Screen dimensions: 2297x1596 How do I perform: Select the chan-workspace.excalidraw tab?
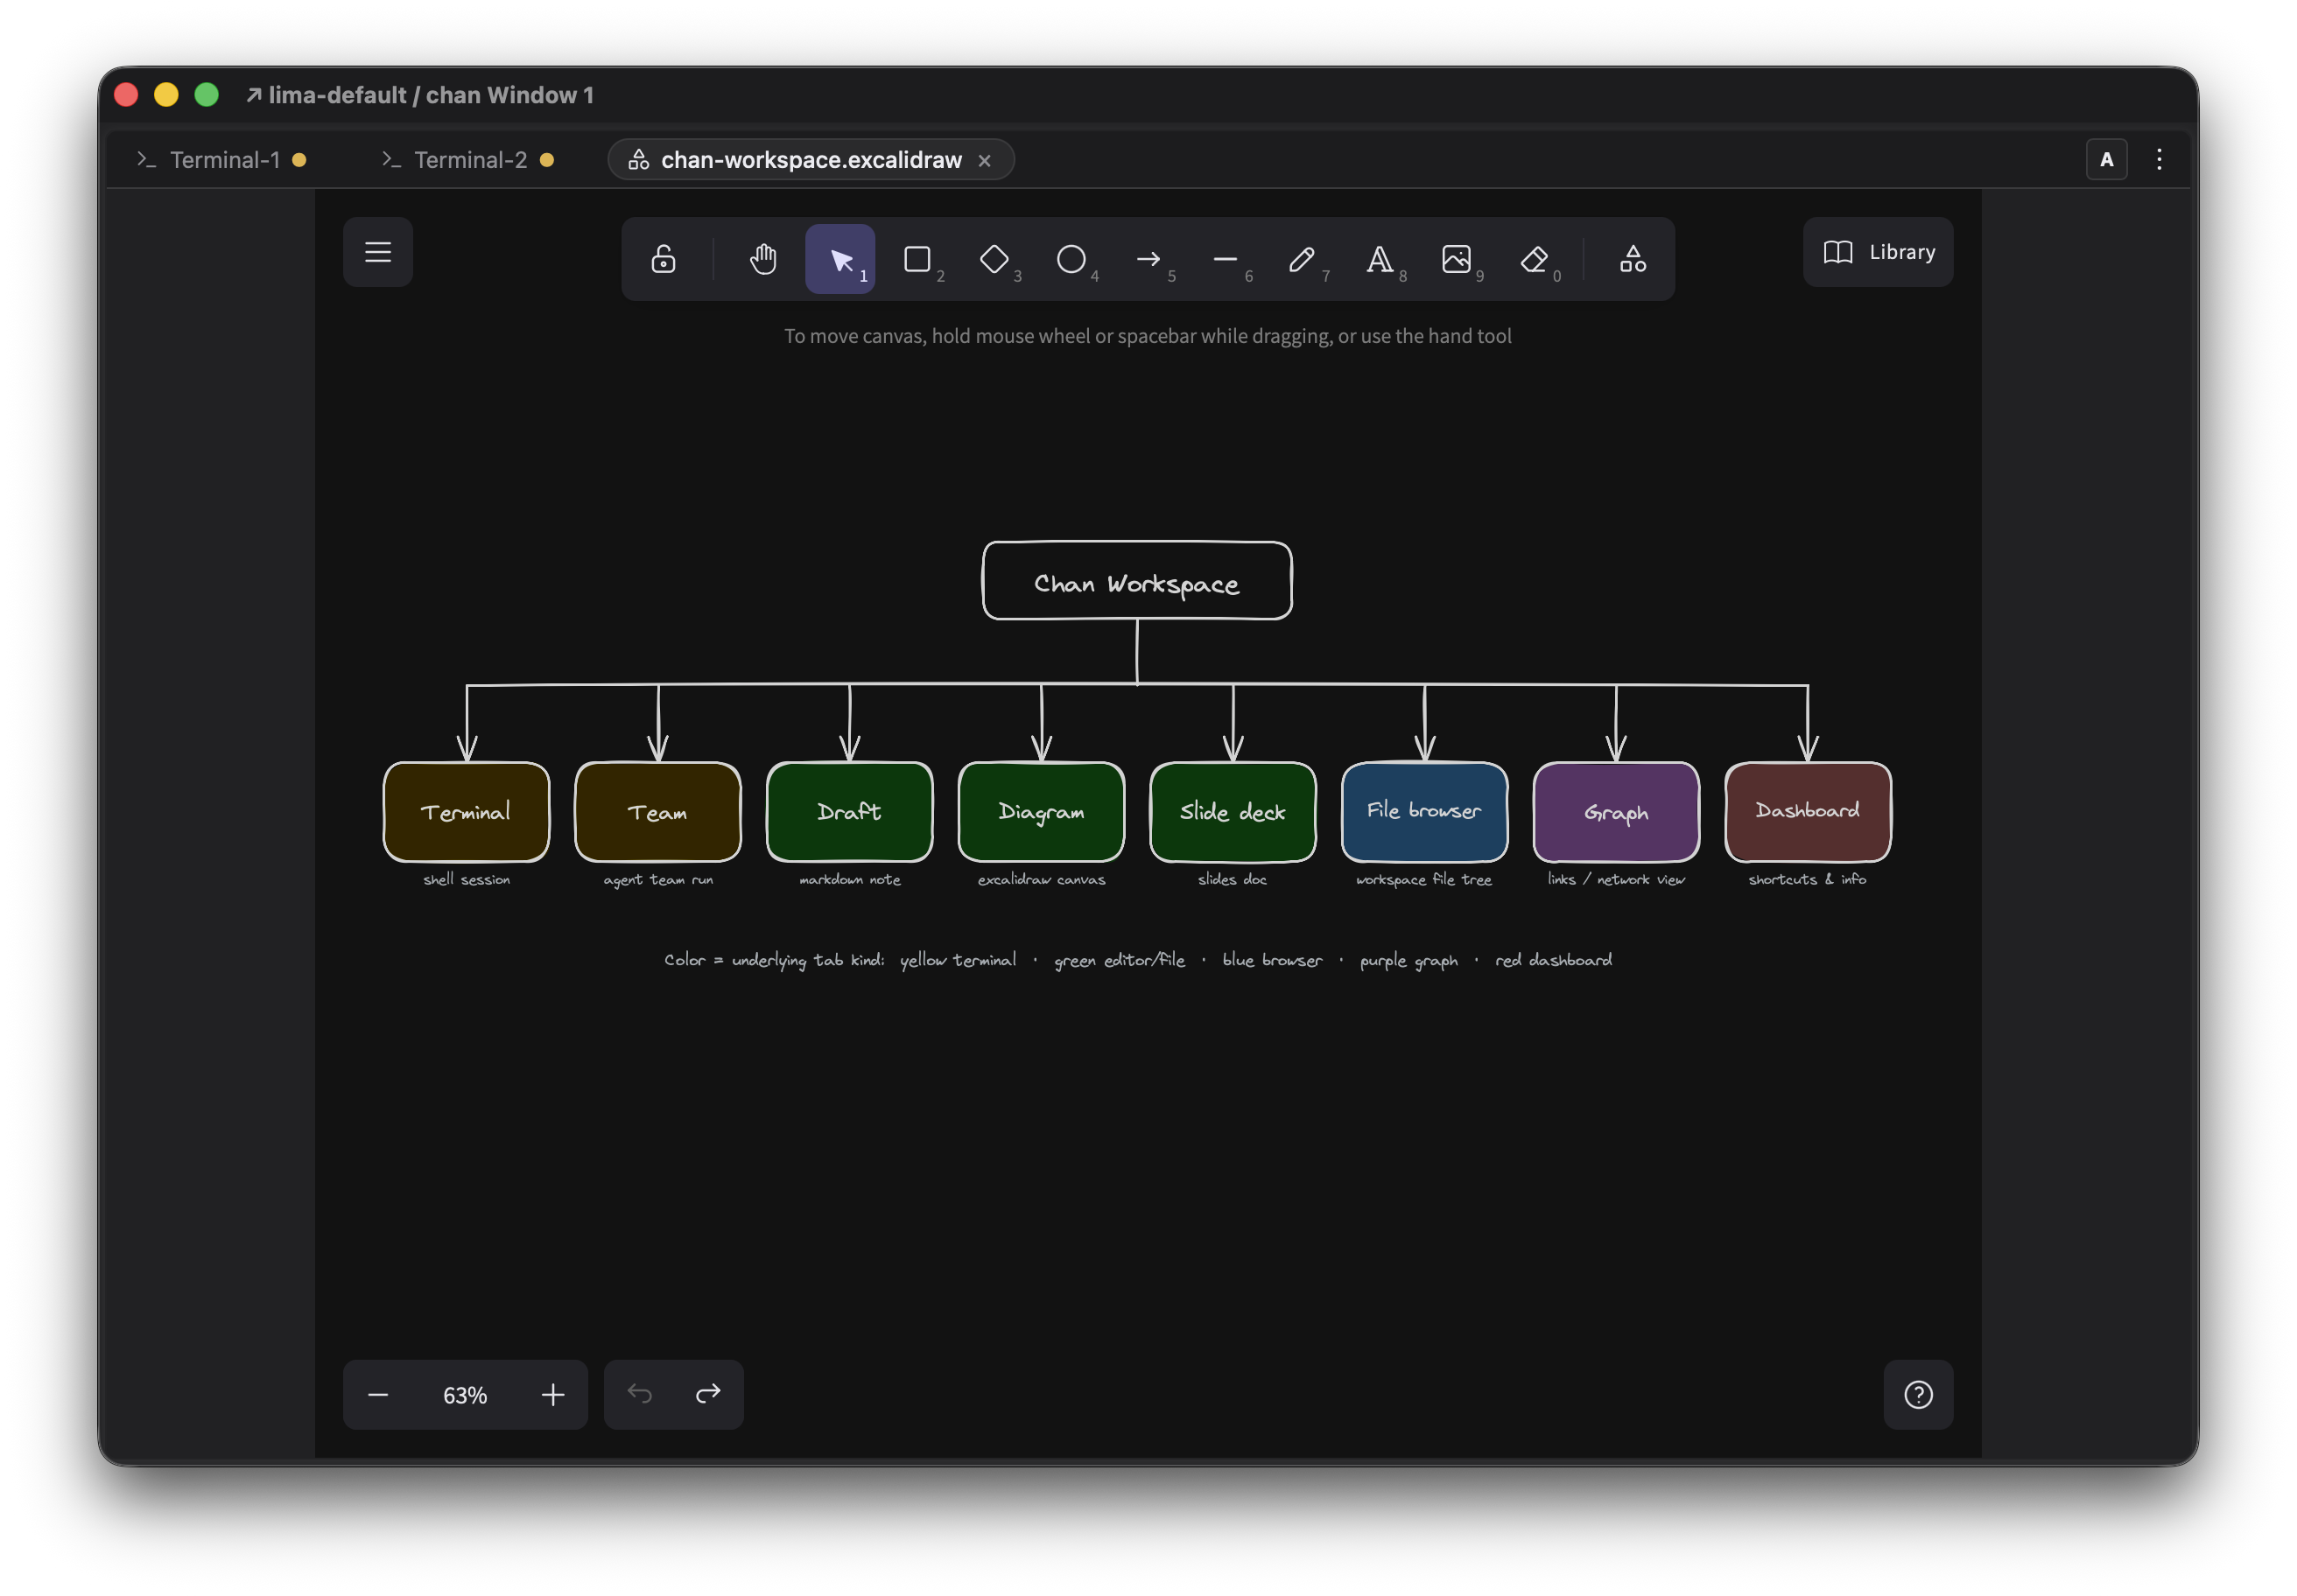[x=811, y=160]
